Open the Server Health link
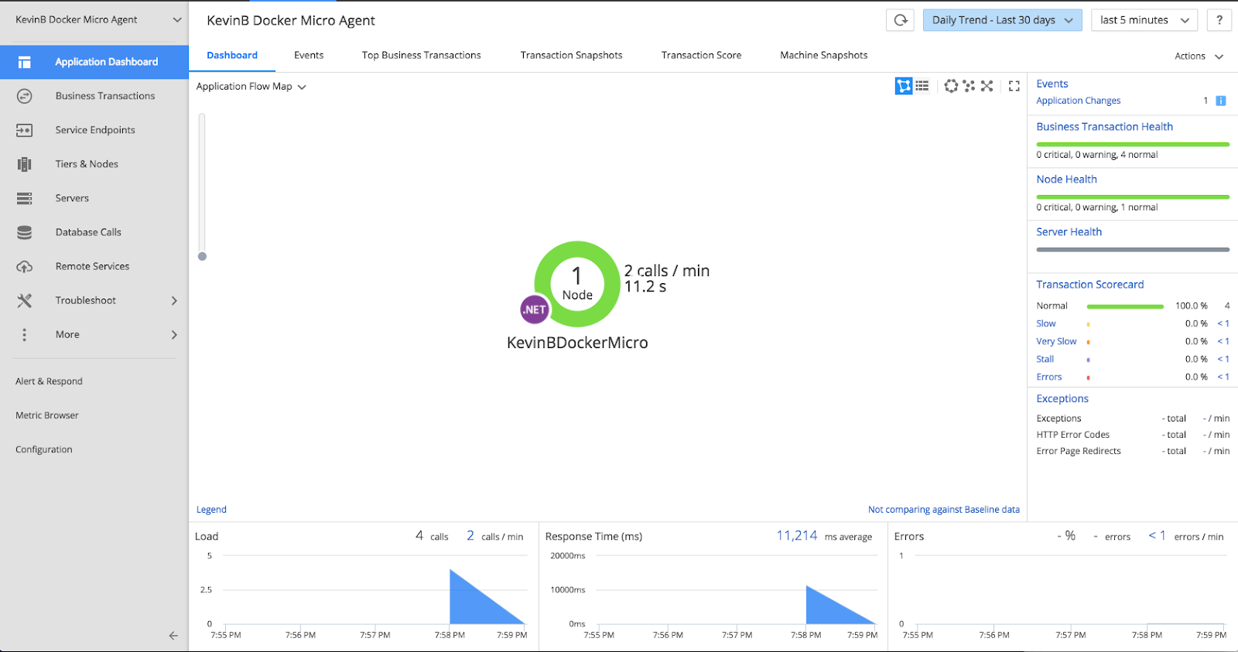 coord(1069,232)
